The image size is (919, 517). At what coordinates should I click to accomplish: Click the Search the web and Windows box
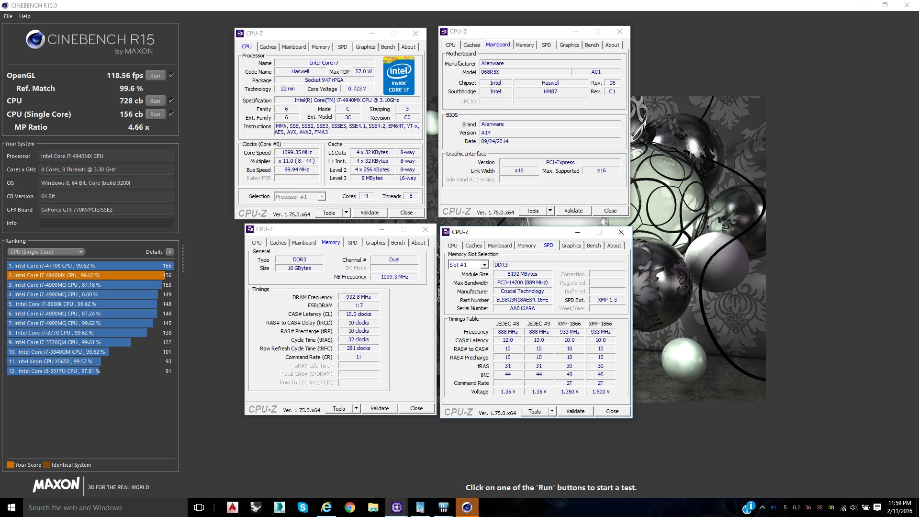coord(105,507)
